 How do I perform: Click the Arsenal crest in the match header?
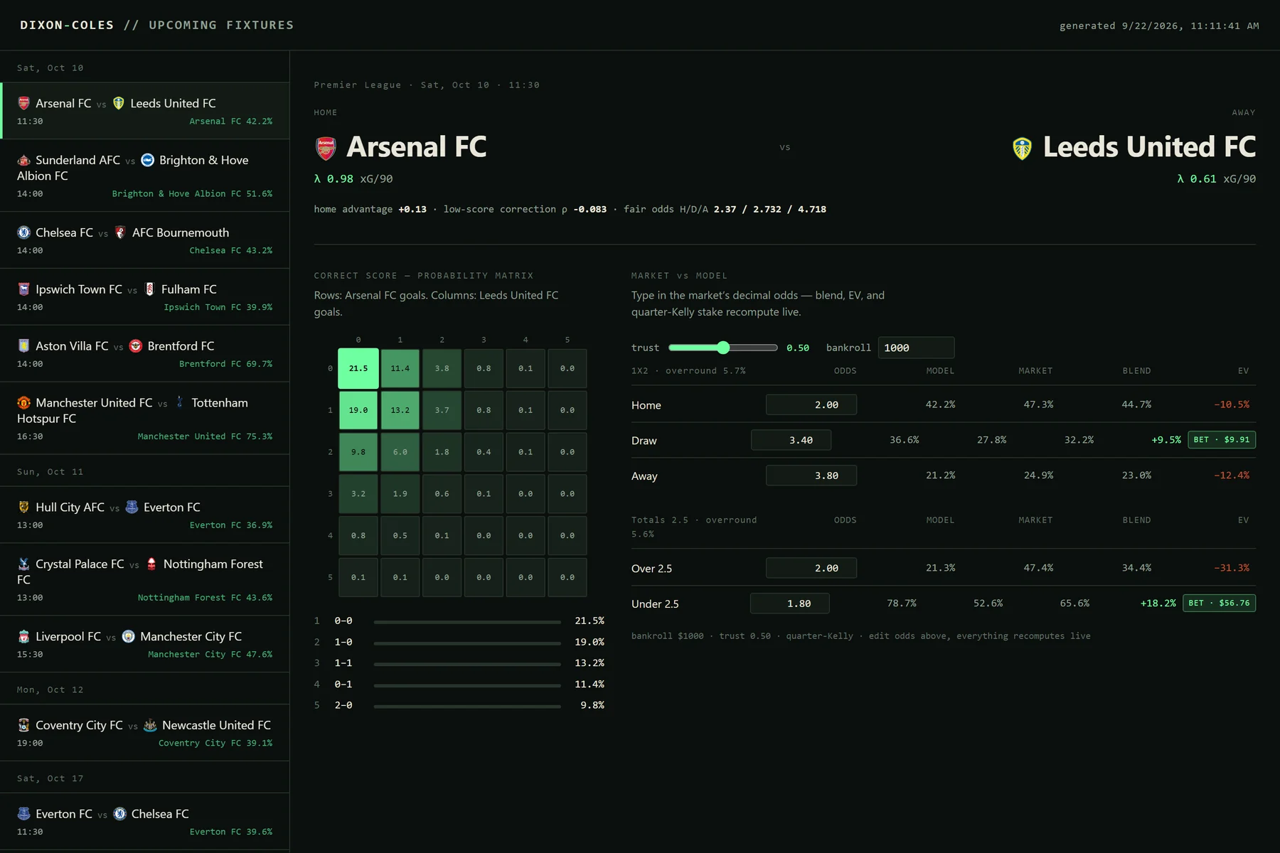326,148
